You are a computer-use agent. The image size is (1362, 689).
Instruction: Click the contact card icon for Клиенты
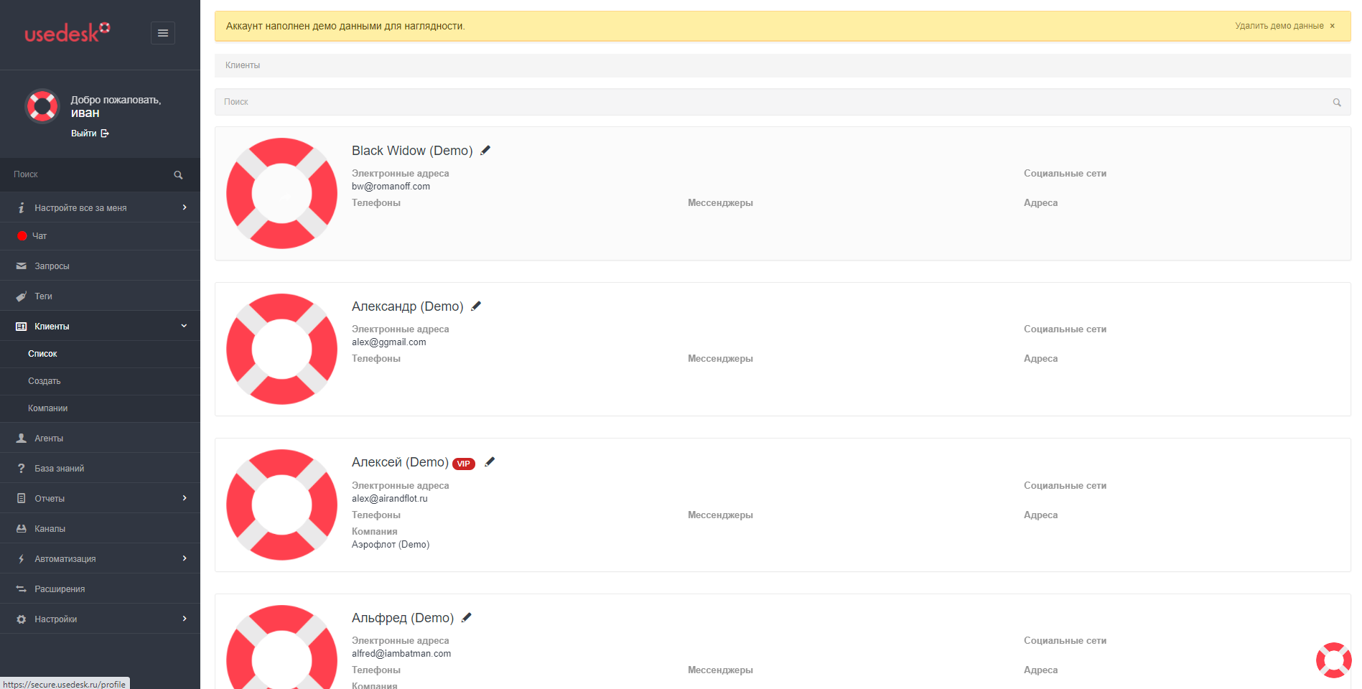pos(22,327)
